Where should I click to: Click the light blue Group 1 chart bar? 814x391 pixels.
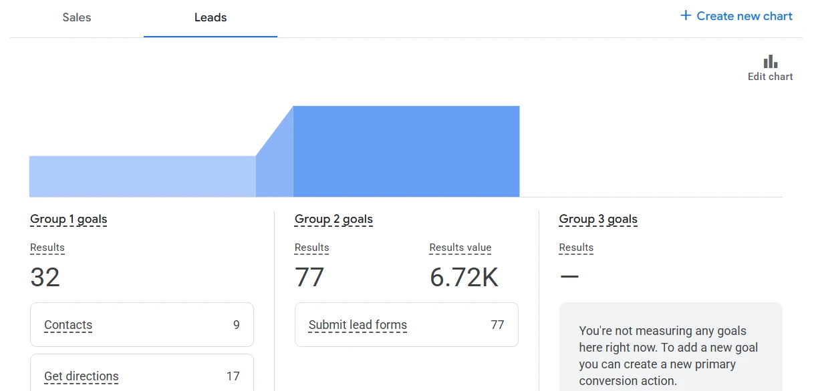142,176
